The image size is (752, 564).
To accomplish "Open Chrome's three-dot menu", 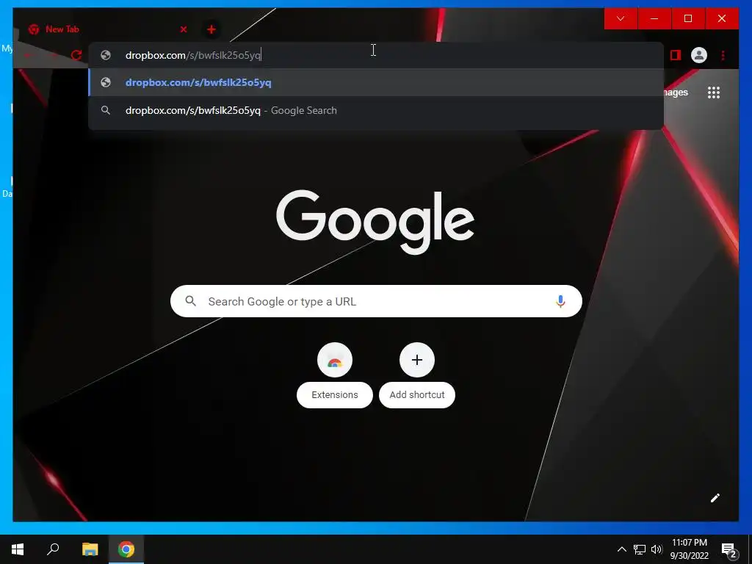I will pyautogui.click(x=723, y=55).
